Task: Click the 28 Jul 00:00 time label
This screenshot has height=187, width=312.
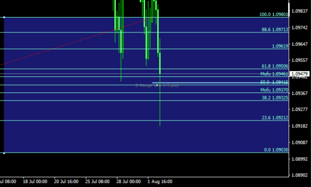Action: coord(128,181)
